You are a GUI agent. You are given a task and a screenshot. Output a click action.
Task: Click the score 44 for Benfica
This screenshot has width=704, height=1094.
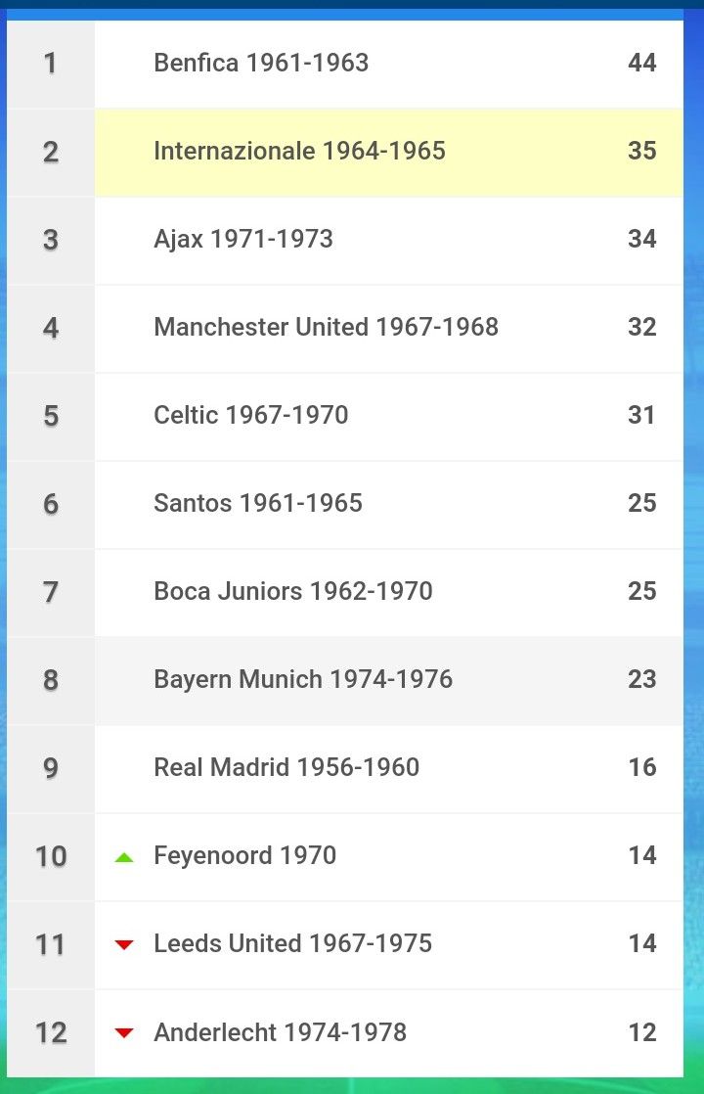pyautogui.click(x=642, y=63)
